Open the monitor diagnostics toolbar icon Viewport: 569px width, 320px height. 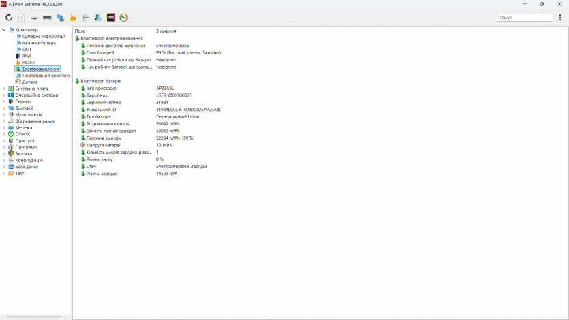60,18
